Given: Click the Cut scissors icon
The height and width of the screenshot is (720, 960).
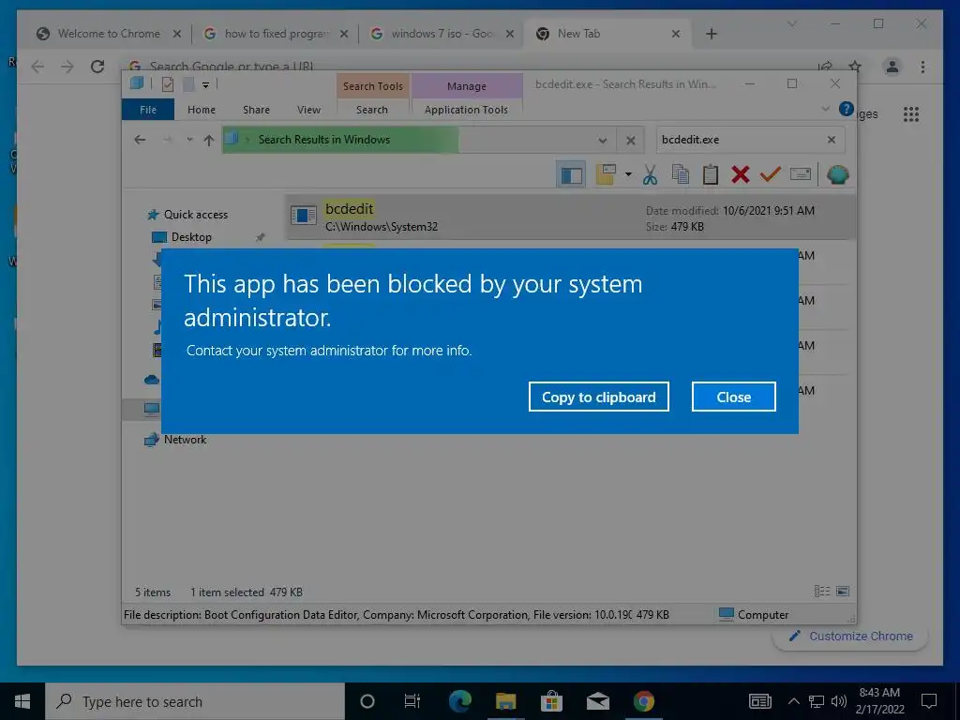Looking at the screenshot, I should 651,175.
